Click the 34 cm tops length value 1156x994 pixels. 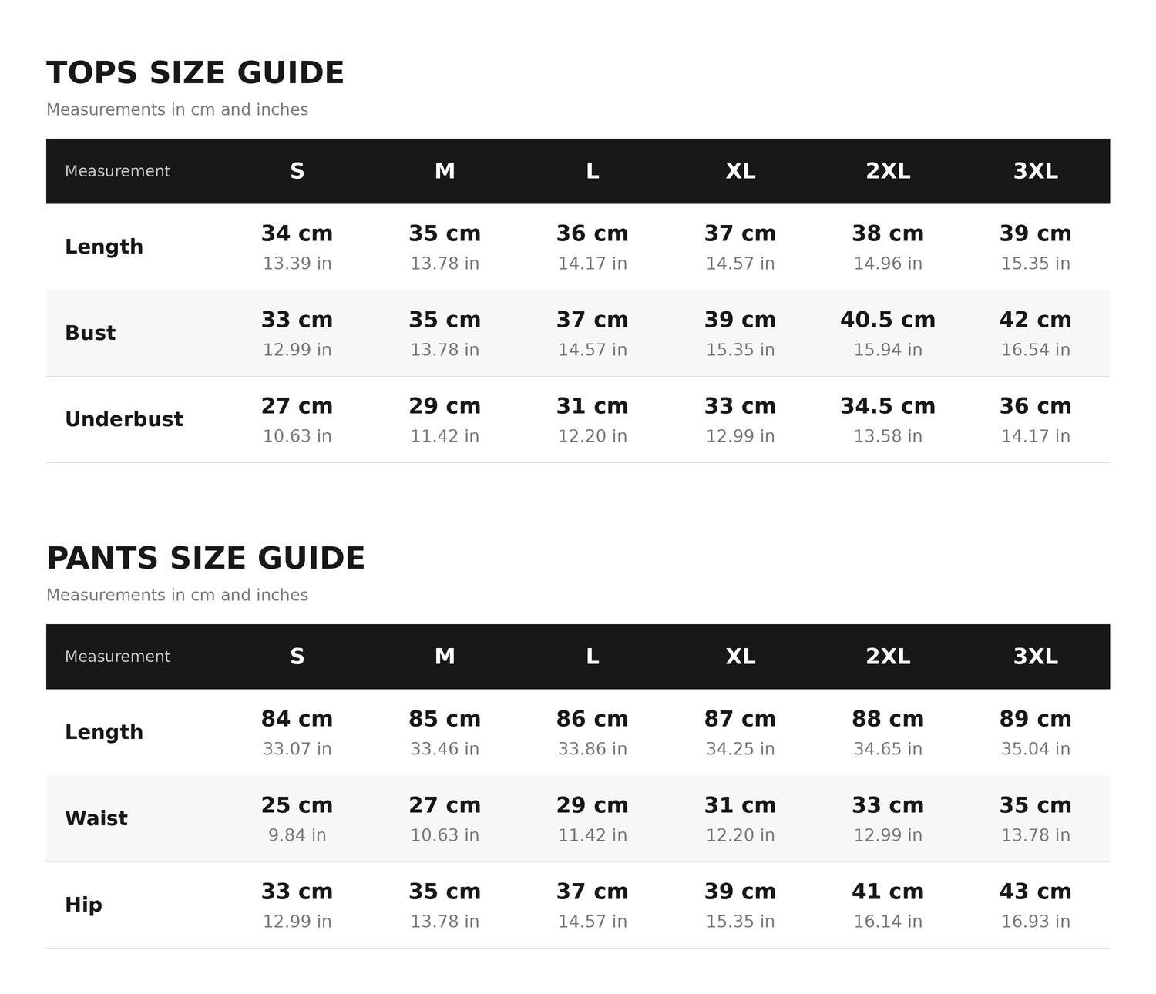click(x=297, y=233)
